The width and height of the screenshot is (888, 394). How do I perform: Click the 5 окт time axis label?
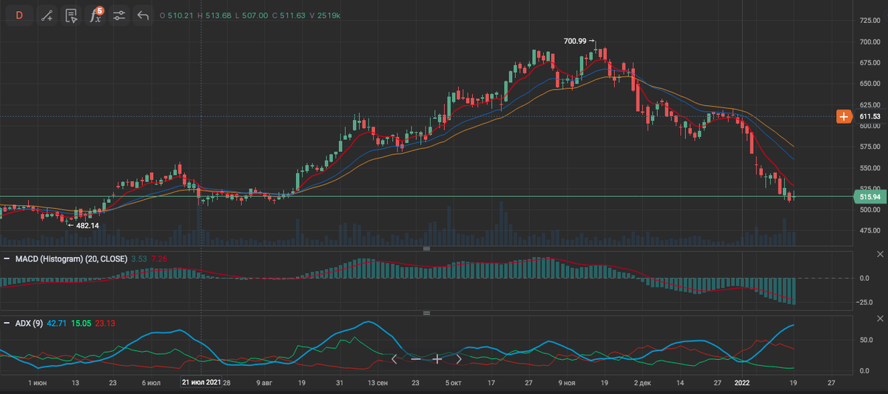454,382
